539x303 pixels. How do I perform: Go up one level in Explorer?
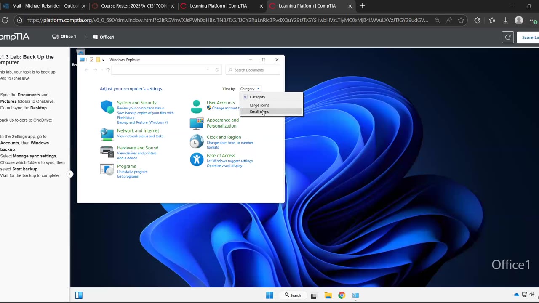[x=108, y=70]
